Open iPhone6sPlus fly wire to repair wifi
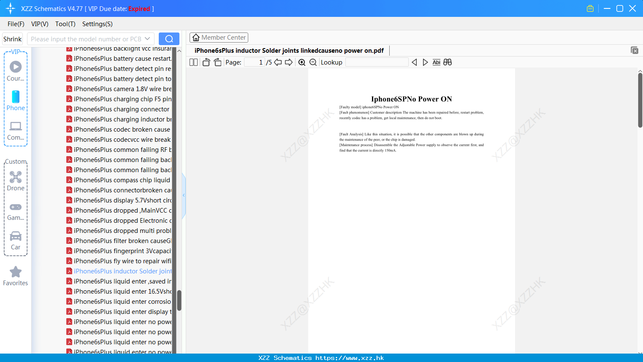Screen dimensions: 643x362 [119, 261]
